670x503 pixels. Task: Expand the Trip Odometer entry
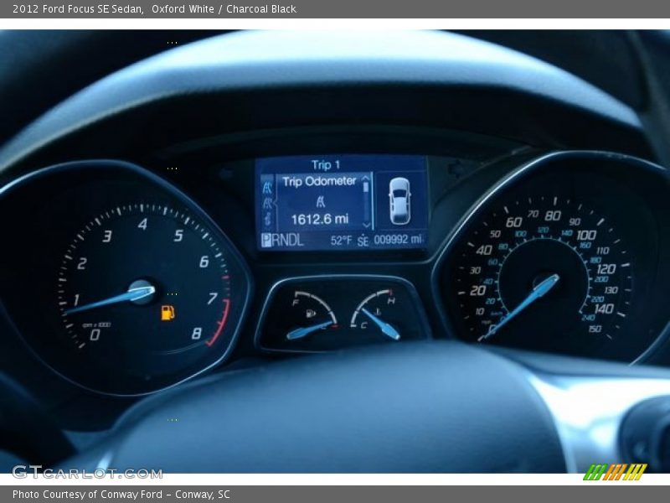point(320,179)
